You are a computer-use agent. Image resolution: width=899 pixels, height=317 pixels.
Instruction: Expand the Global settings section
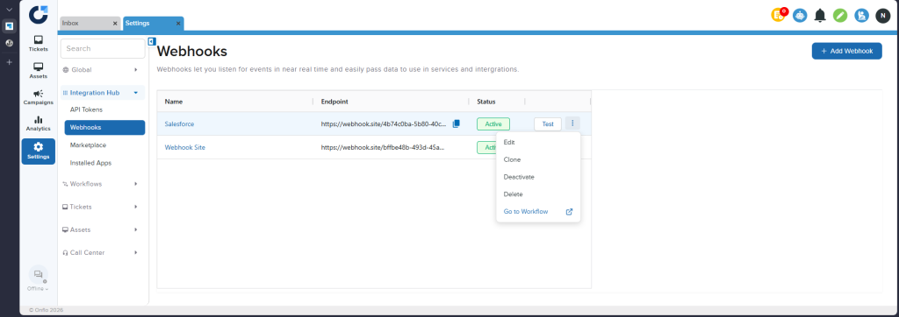click(x=103, y=70)
